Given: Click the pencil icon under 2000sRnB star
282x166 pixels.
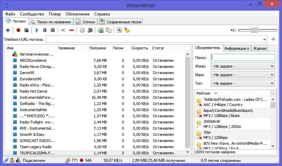Looking at the screenshot, I should click(198, 127).
